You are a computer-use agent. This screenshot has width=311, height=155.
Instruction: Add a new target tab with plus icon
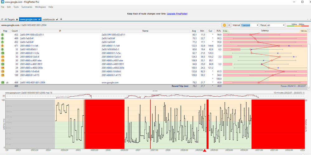(x=61, y=19)
